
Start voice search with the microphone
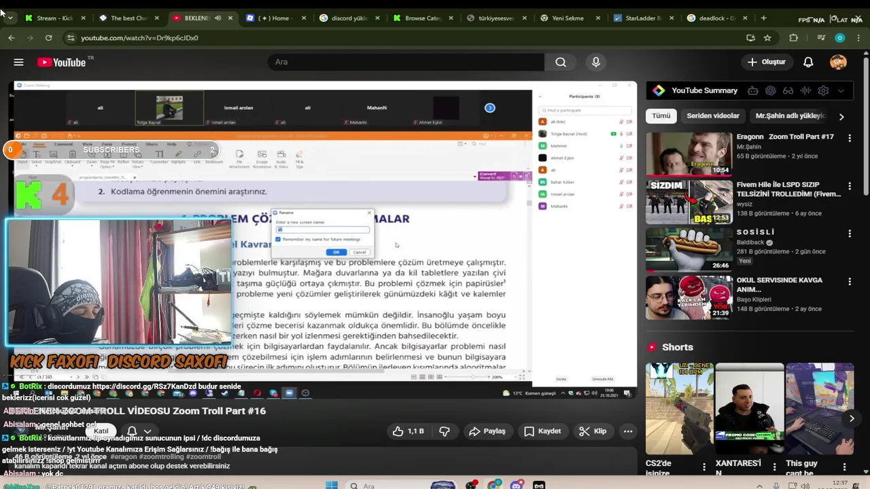pos(596,62)
